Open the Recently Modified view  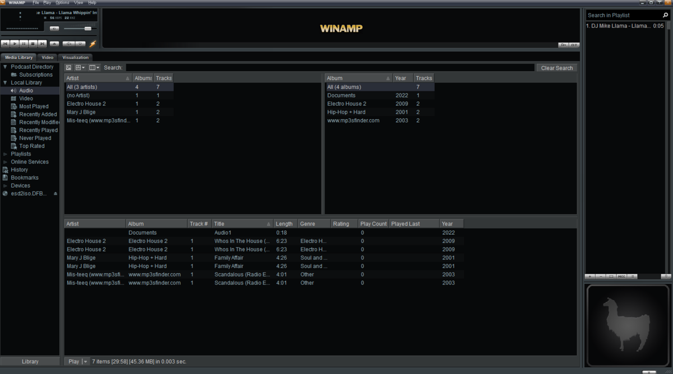[39, 121]
